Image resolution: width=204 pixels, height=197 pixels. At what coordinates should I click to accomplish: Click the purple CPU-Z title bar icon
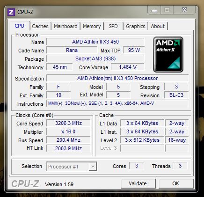pos(11,12)
